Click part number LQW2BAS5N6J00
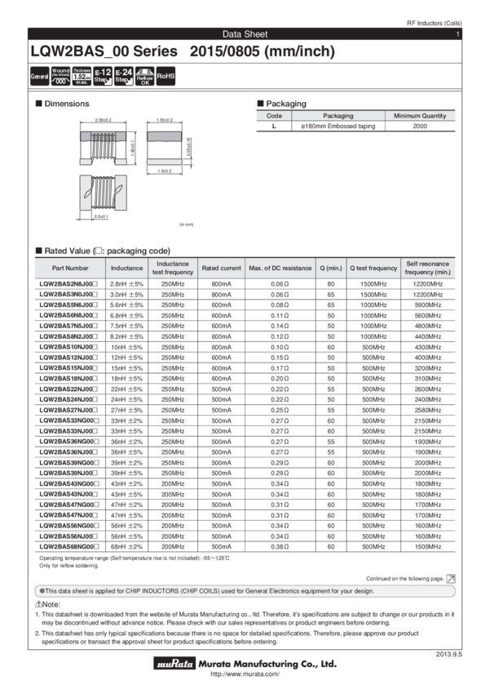 click(68, 305)
